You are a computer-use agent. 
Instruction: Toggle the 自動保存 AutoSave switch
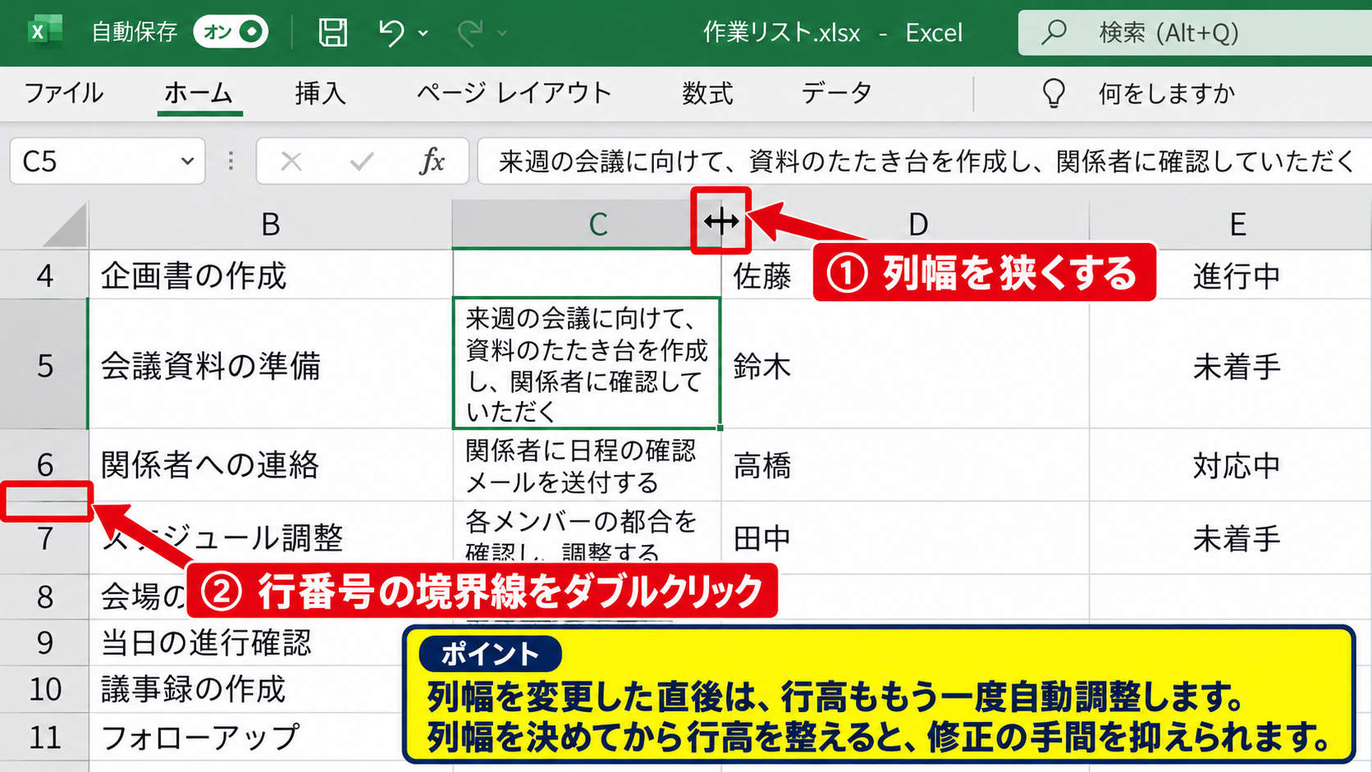[231, 32]
